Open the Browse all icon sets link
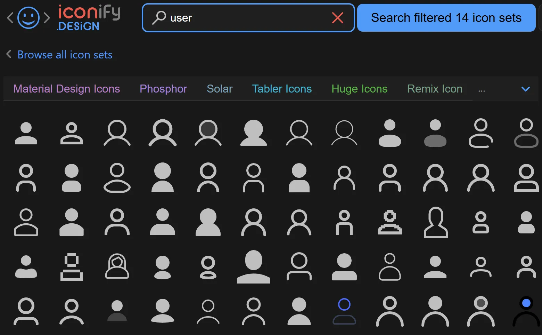Screen dimensions: 542x335 coord(65,55)
